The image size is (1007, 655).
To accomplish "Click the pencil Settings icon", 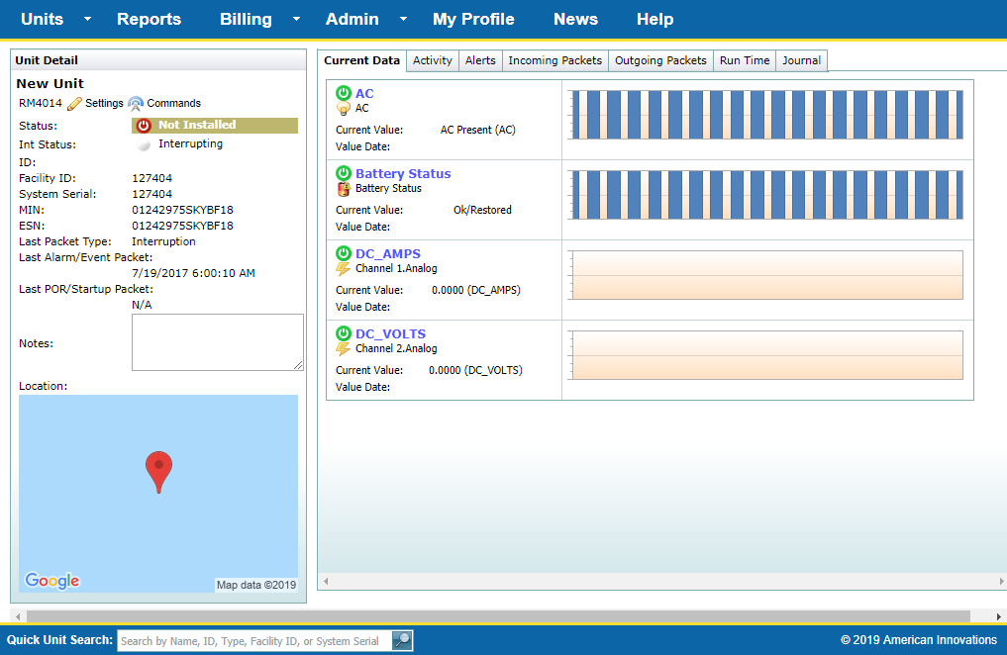I will coord(74,103).
